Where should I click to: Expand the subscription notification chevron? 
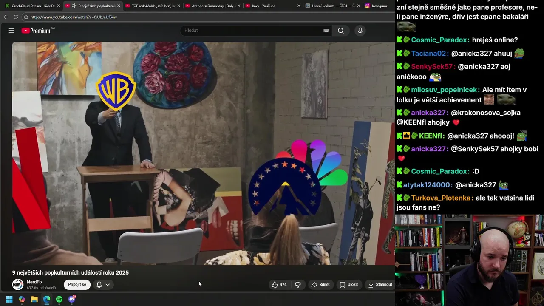[x=108, y=285]
